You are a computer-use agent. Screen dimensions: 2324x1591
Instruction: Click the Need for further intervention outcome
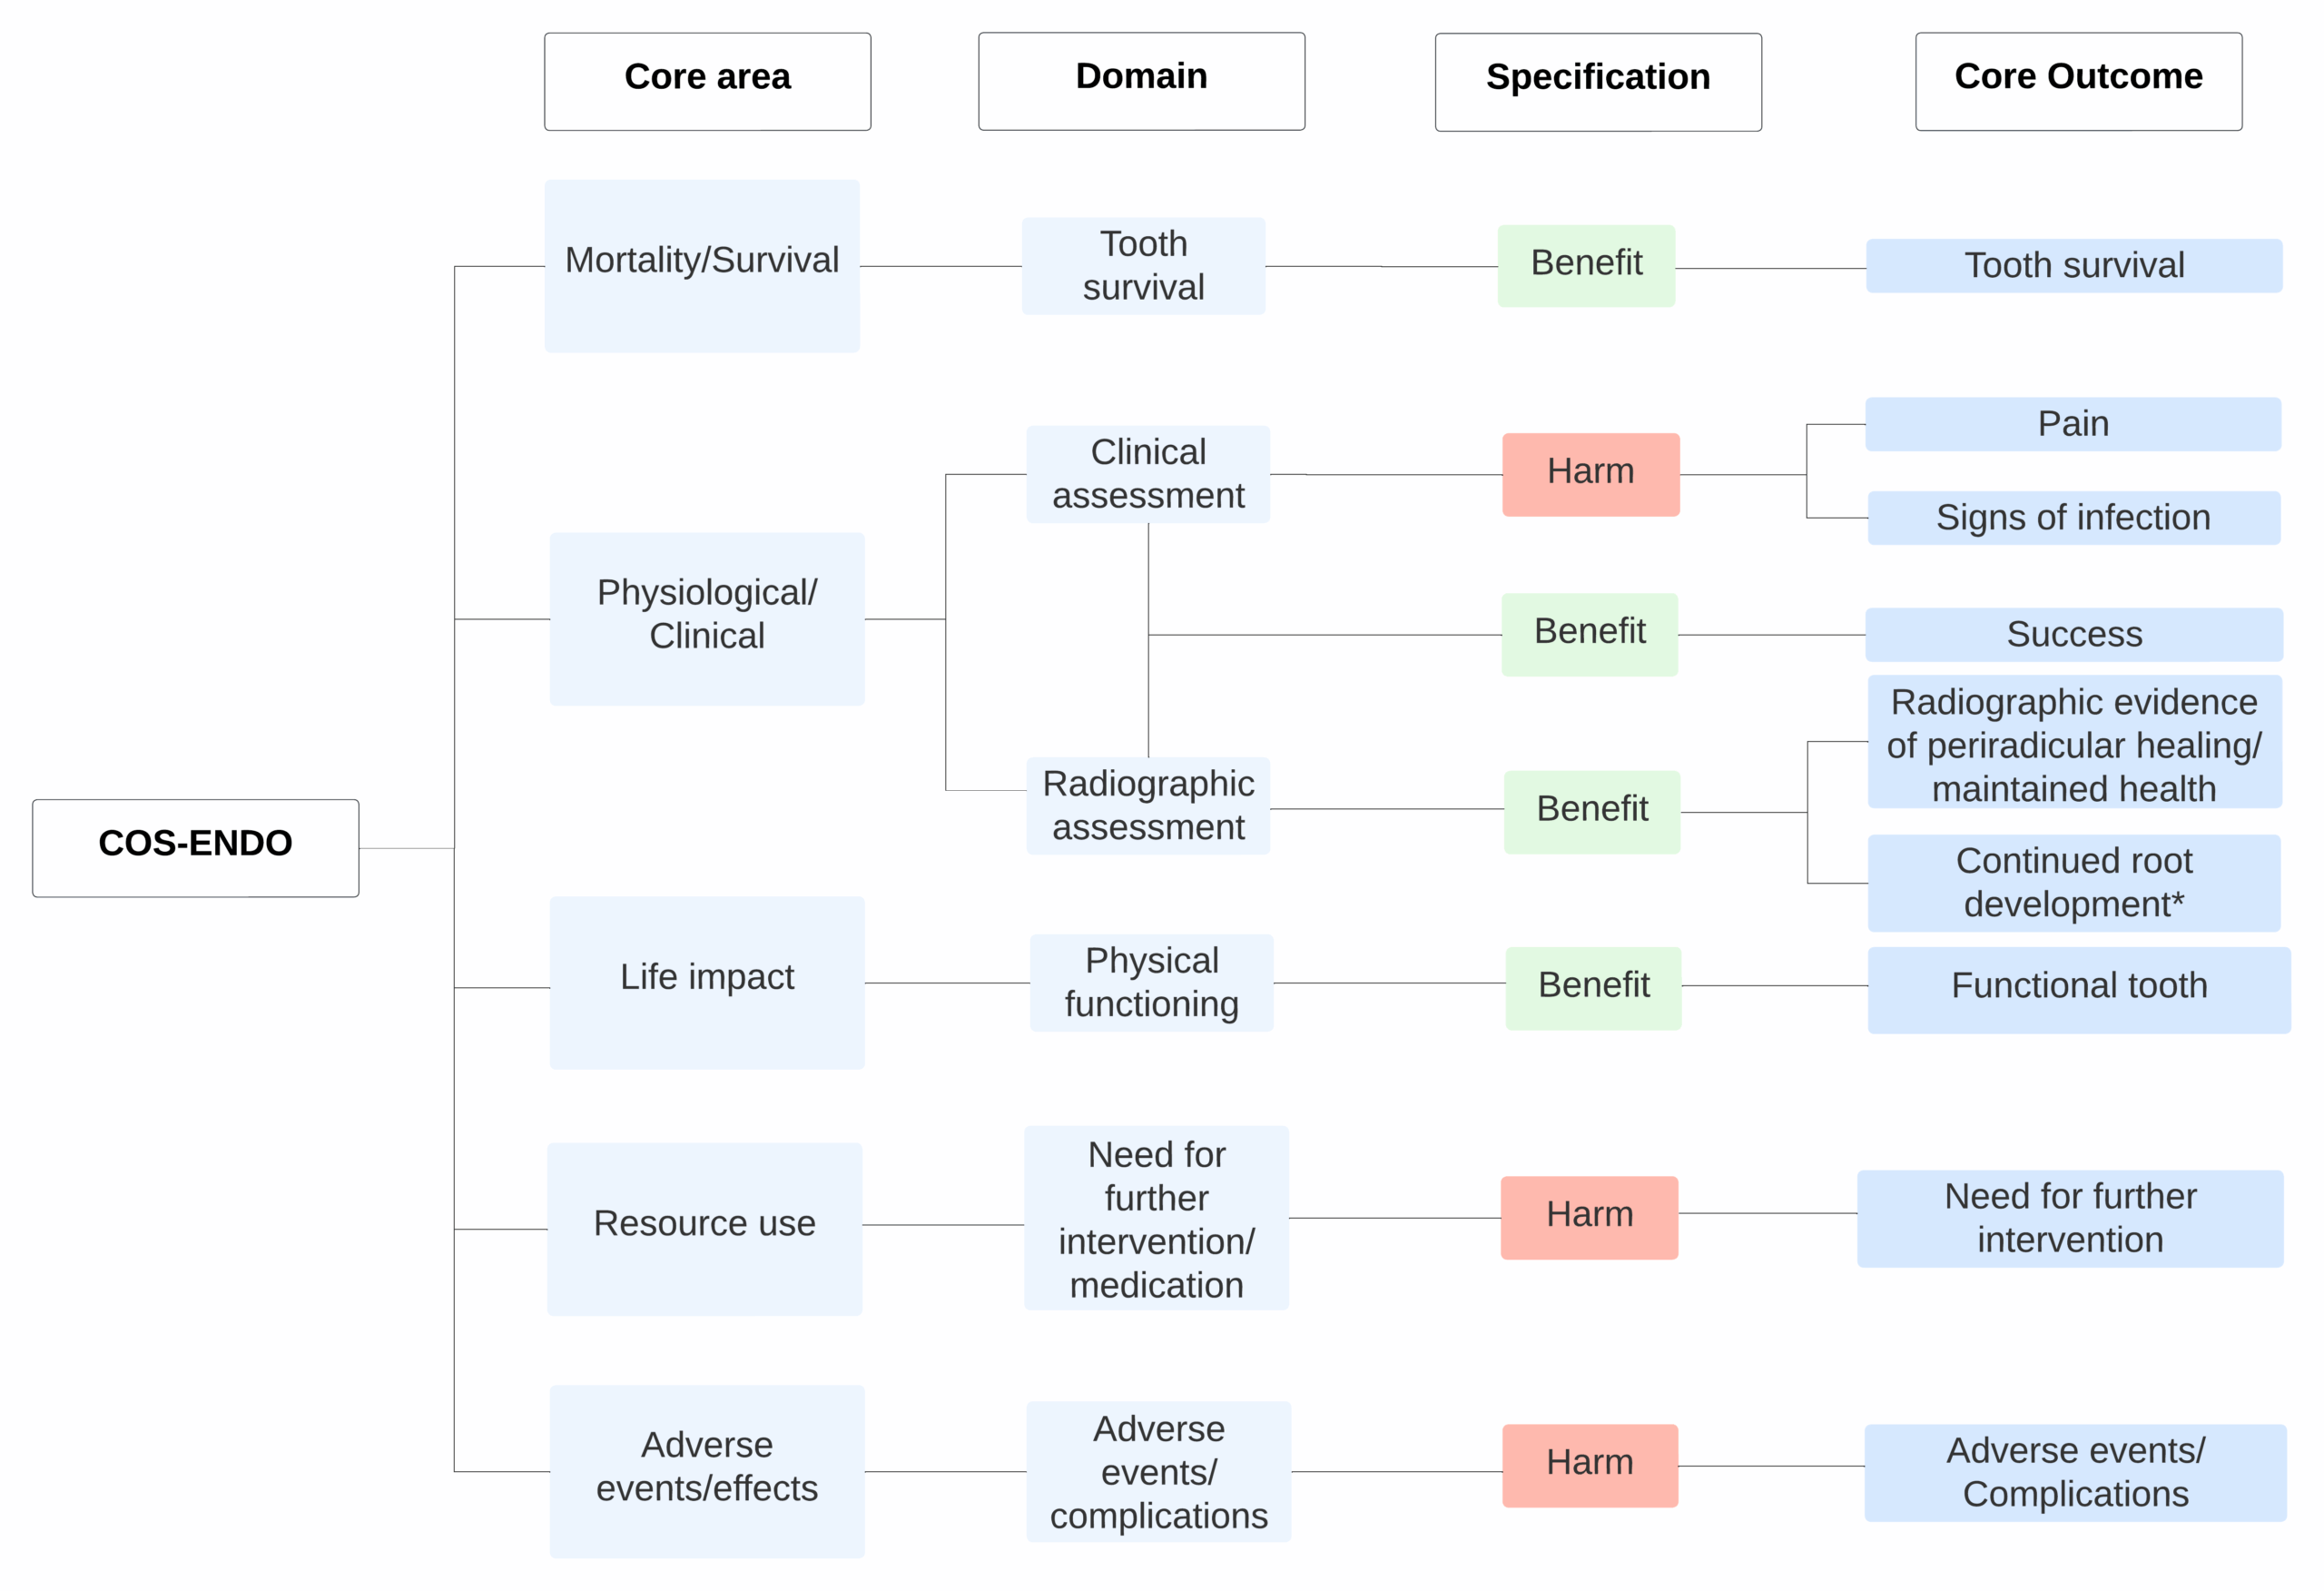[x=2069, y=1218]
